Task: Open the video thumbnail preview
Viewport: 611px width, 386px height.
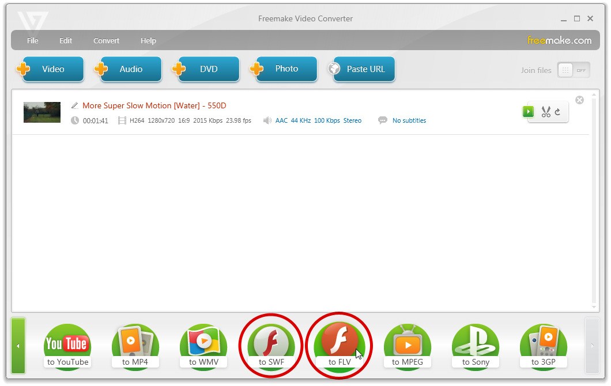Action: 42,112
